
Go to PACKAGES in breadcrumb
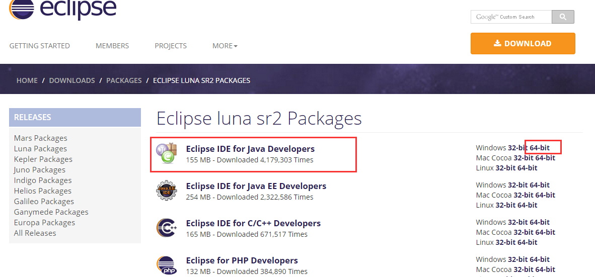(124, 80)
